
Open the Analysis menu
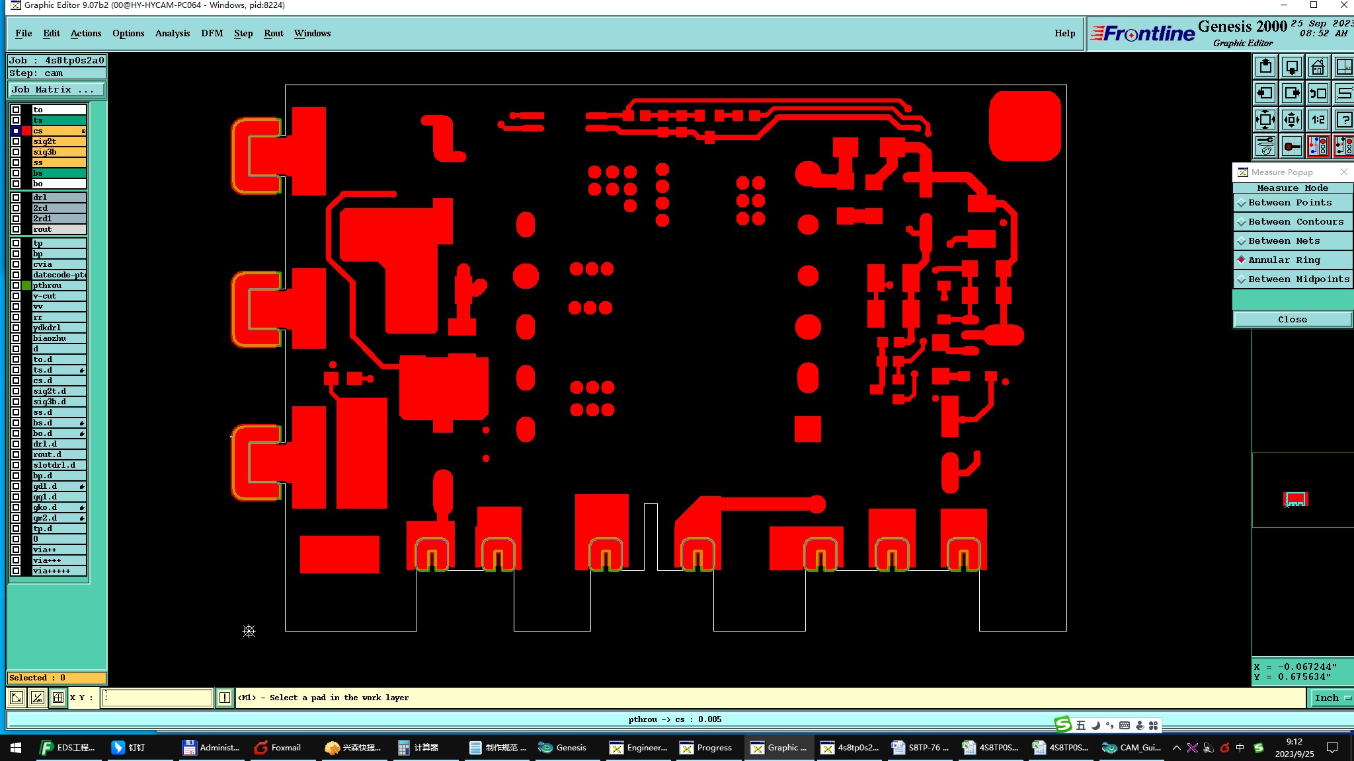172,33
